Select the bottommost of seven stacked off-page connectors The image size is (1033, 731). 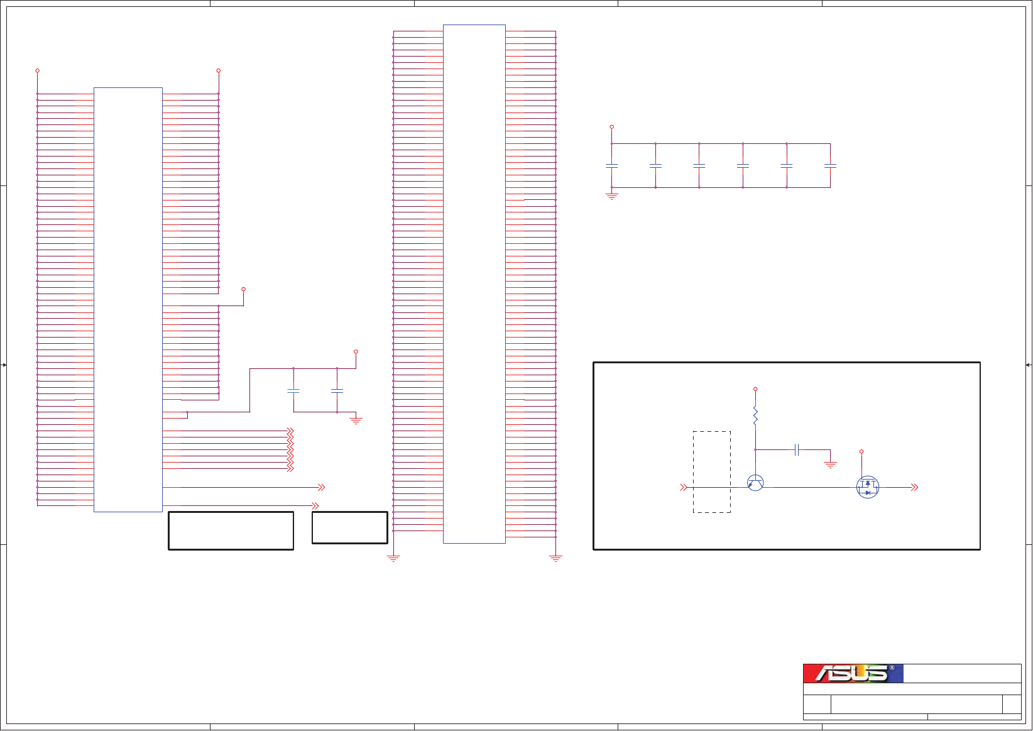[x=290, y=468]
